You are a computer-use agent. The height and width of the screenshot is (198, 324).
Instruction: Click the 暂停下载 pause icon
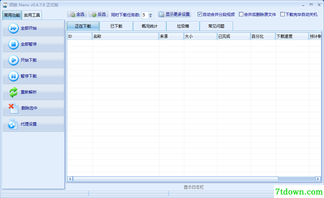coord(13,76)
